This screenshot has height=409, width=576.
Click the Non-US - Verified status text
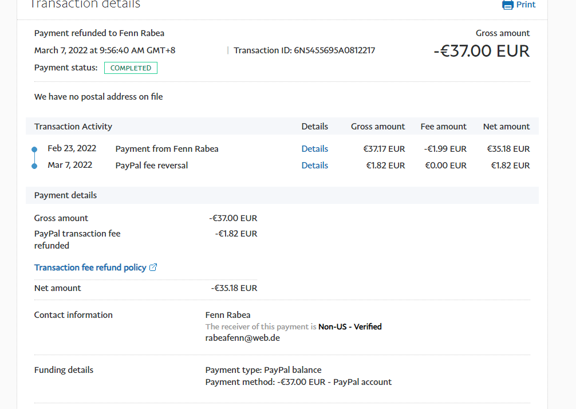pyautogui.click(x=350, y=327)
